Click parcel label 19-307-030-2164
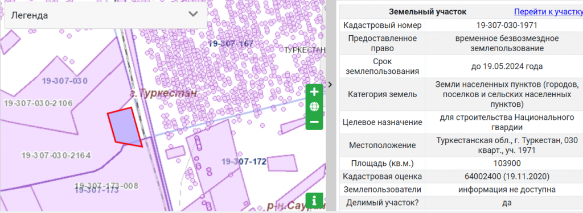This screenshot has width=583, height=213. pyautogui.click(x=56, y=155)
